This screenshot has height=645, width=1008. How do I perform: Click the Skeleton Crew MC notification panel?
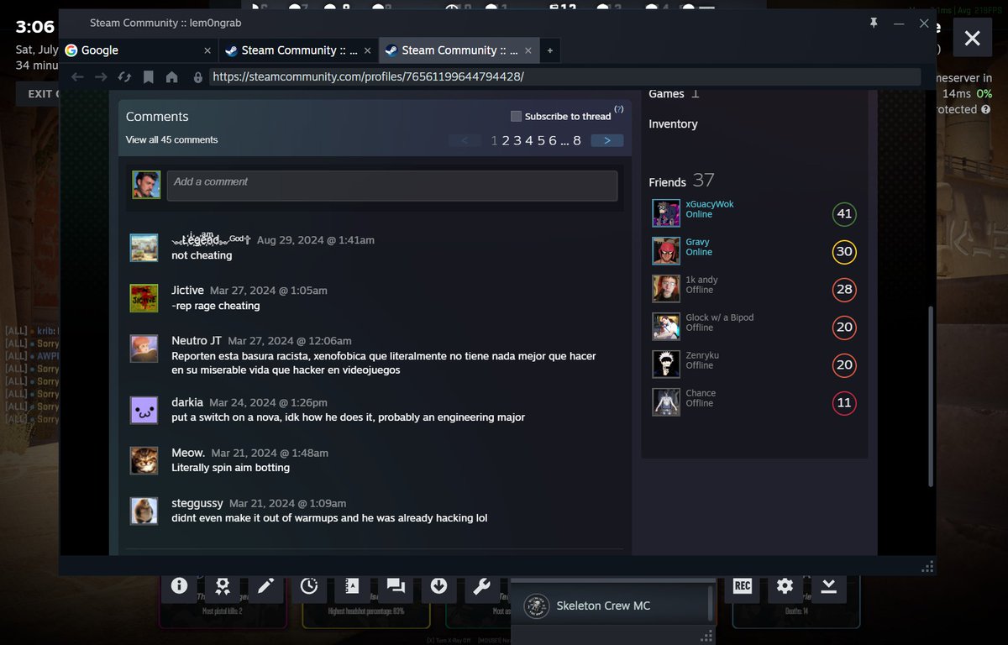(613, 606)
